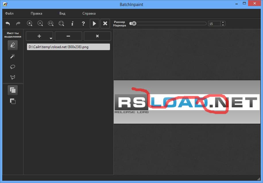263x183 pixels.
Task: Select the Magic Wand tool
Action: 13,56
